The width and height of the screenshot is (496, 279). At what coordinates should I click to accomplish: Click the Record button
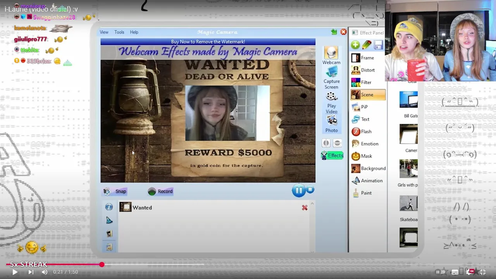[x=160, y=191]
